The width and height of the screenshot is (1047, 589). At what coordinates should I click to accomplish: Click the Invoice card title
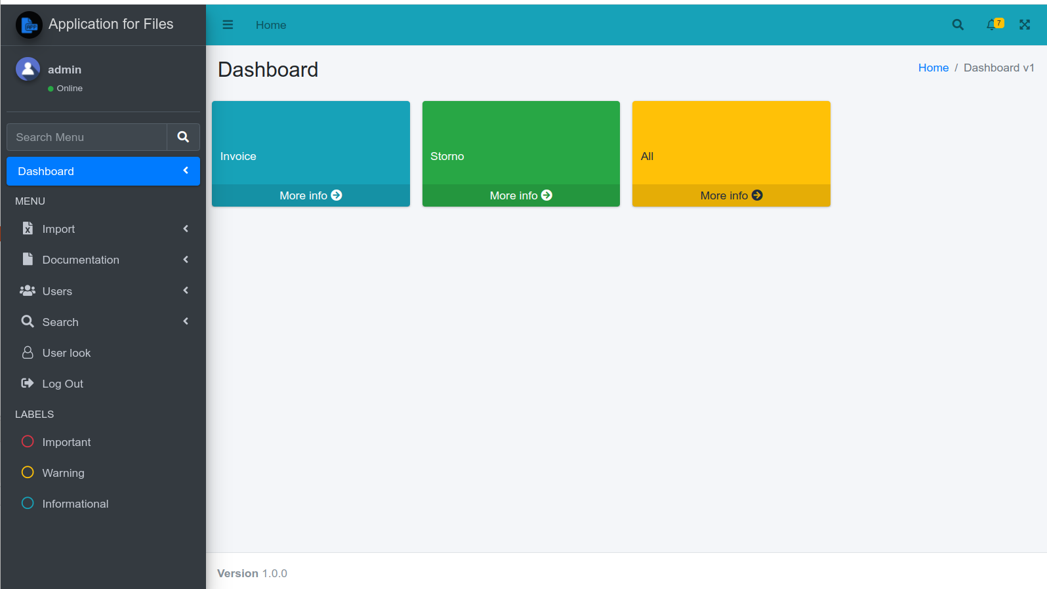(238, 156)
